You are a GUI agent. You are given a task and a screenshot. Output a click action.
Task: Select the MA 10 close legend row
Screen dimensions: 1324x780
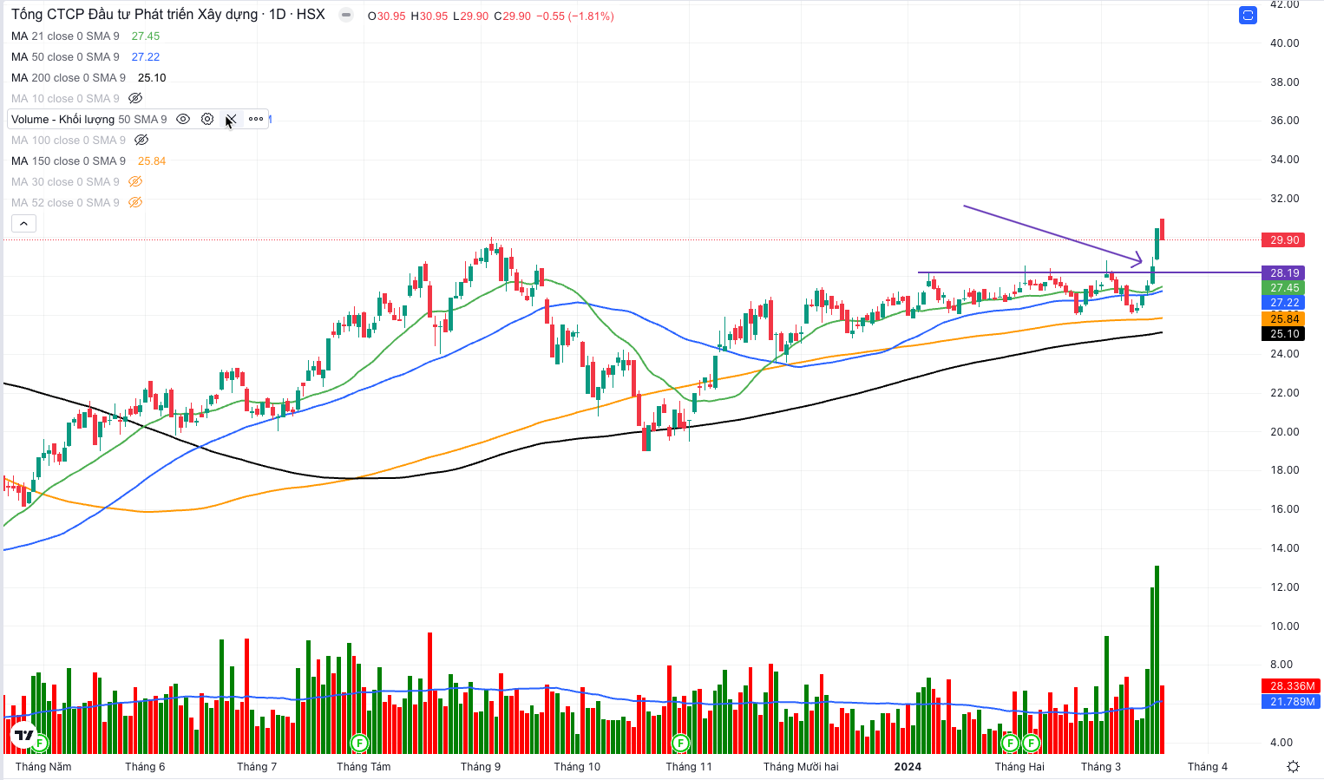click(65, 98)
